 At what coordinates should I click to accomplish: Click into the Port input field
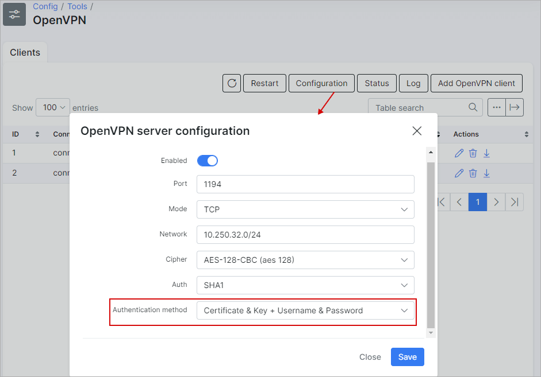[x=305, y=184]
